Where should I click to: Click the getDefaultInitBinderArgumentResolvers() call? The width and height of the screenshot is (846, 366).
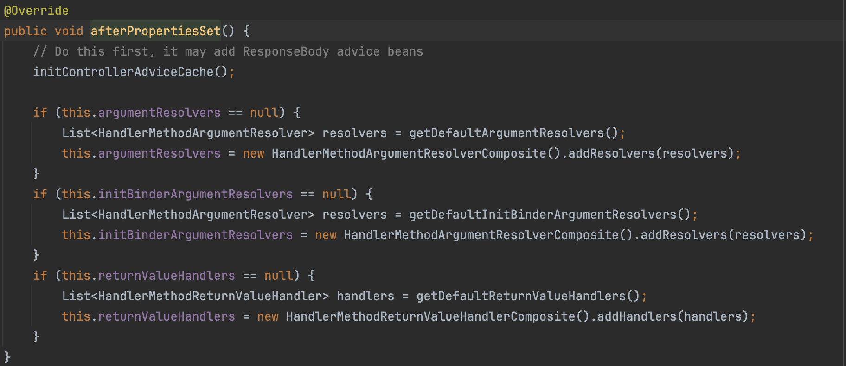coord(550,215)
